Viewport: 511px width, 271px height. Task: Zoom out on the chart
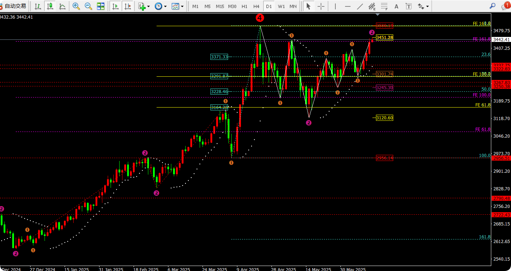(x=88, y=6)
